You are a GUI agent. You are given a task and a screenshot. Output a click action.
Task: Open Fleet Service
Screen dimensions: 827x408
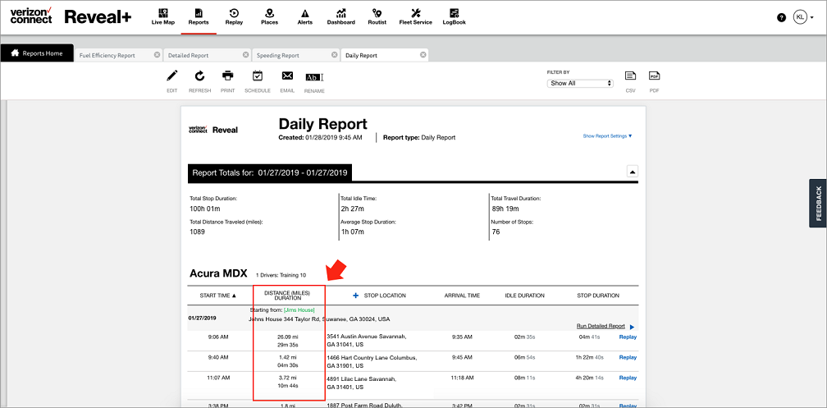(416, 16)
